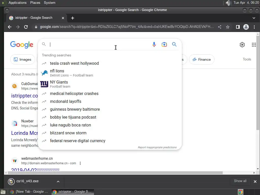The height and width of the screenshot is (195, 260).
Task: Click the voice search microphone icon
Action: (x=154, y=44)
